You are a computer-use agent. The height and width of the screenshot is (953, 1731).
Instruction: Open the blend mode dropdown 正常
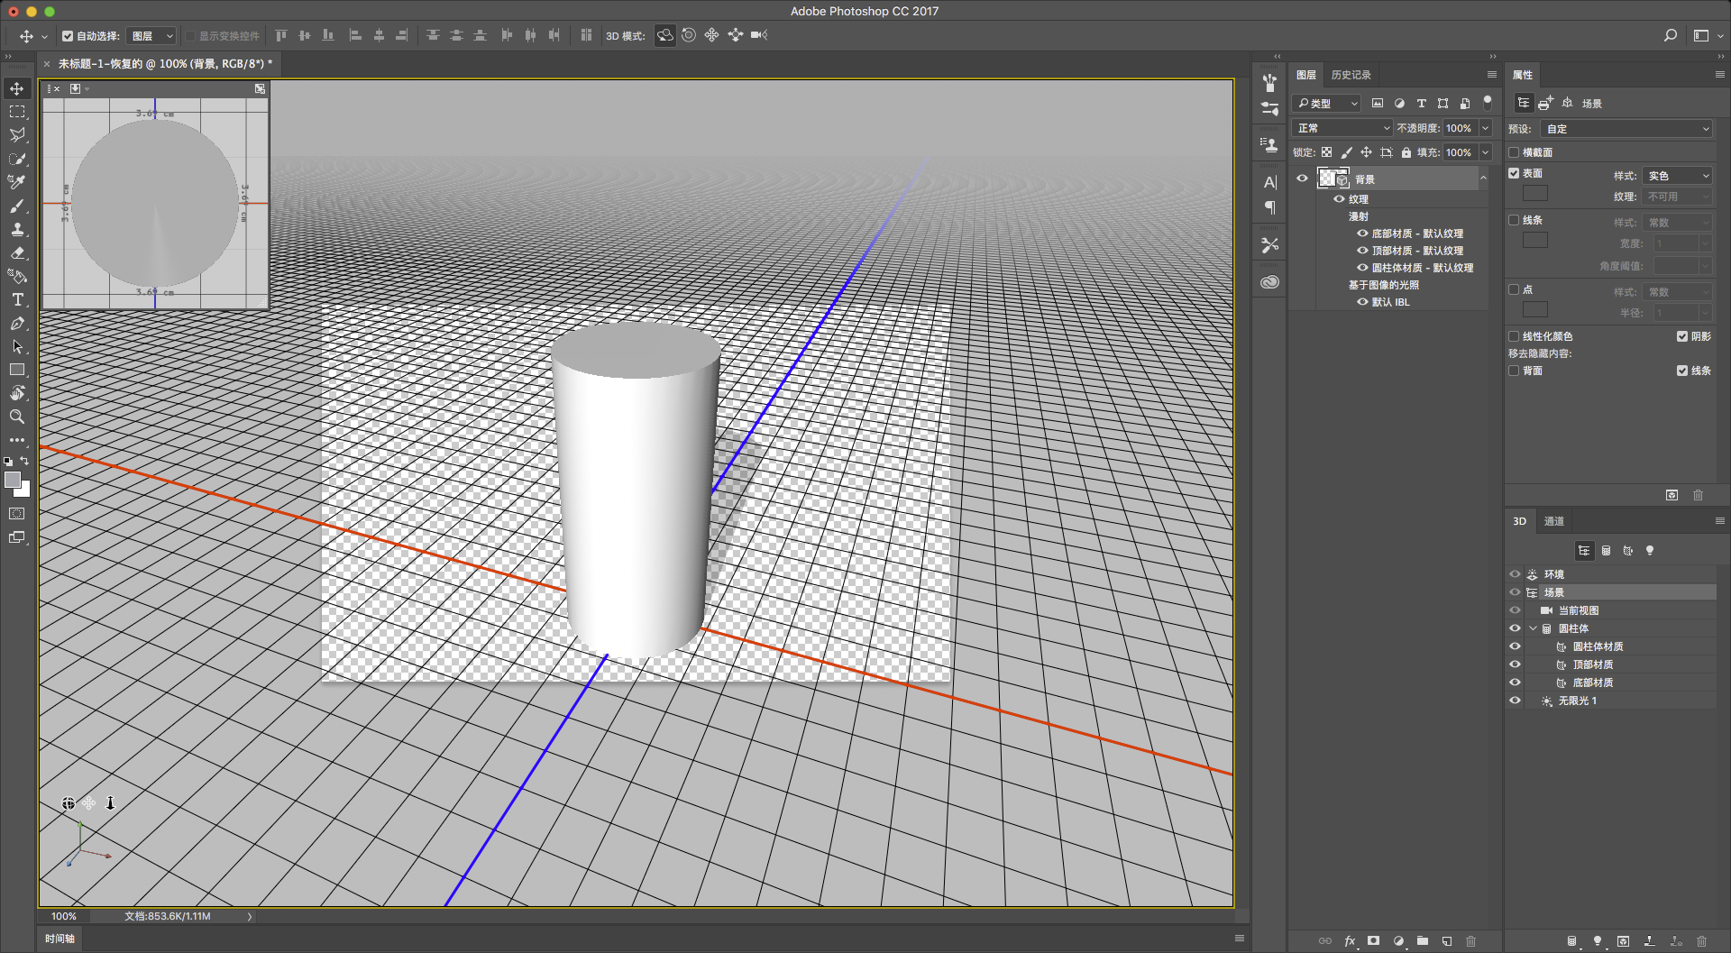click(x=1342, y=128)
